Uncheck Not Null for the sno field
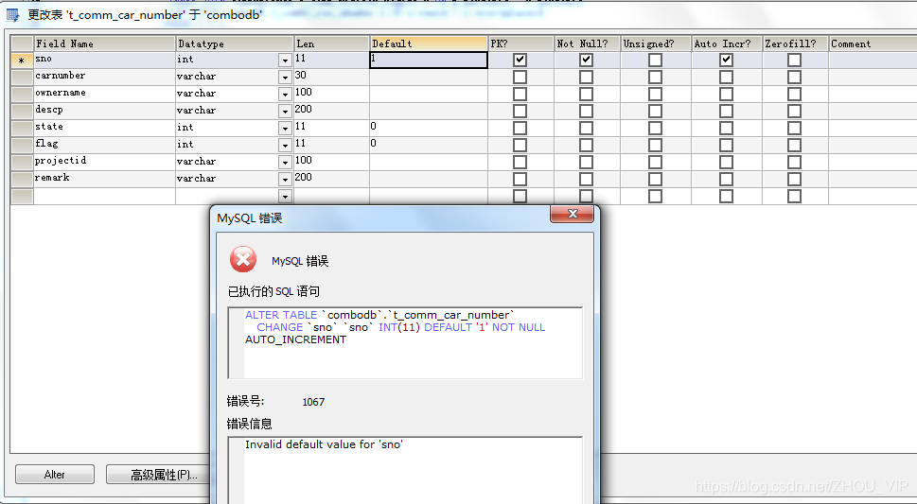 (586, 60)
